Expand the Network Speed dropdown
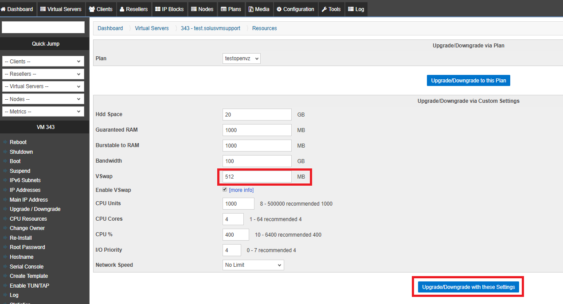563x304 pixels. click(253, 265)
